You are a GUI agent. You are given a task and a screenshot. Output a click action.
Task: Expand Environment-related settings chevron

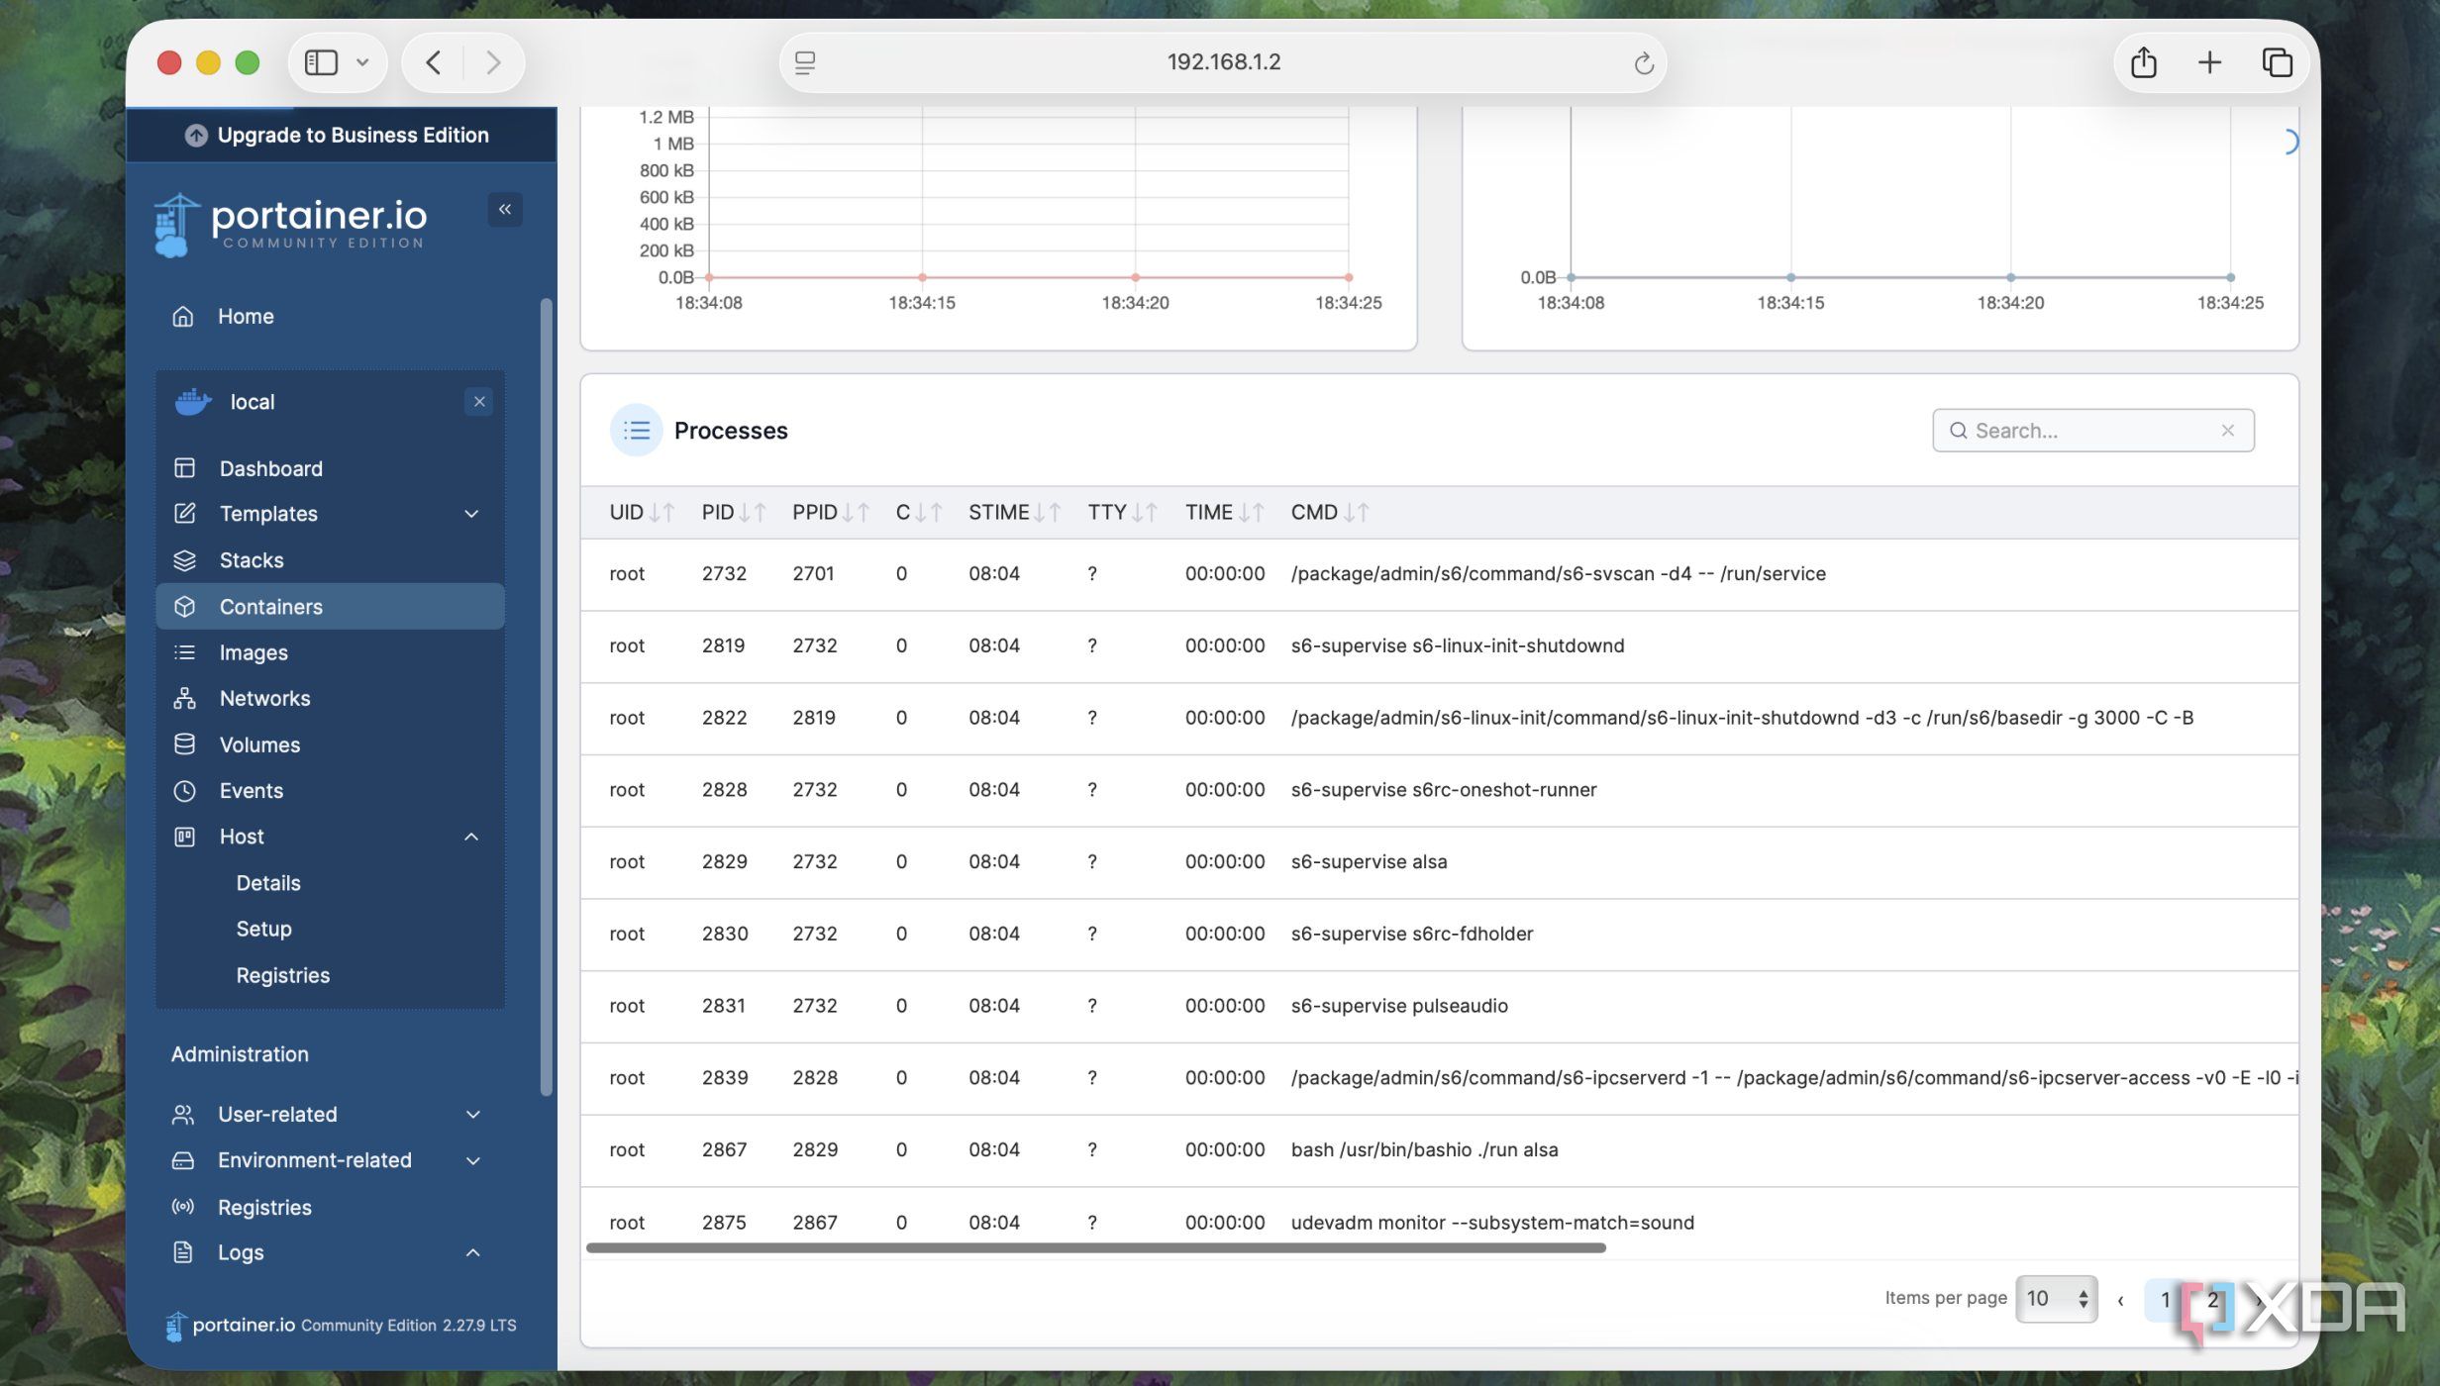(x=472, y=1160)
